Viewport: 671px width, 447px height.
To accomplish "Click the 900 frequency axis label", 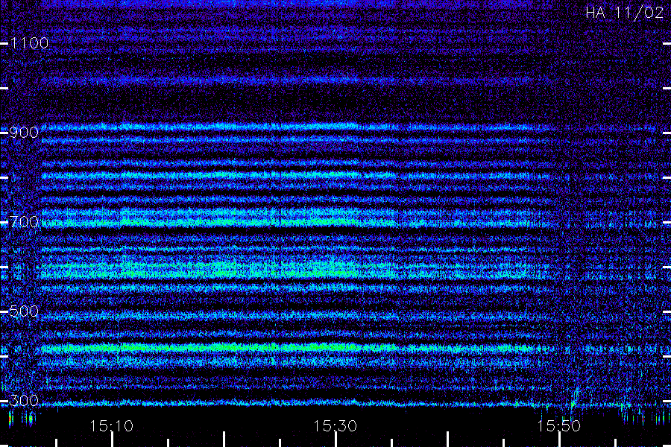I will pos(24,133).
